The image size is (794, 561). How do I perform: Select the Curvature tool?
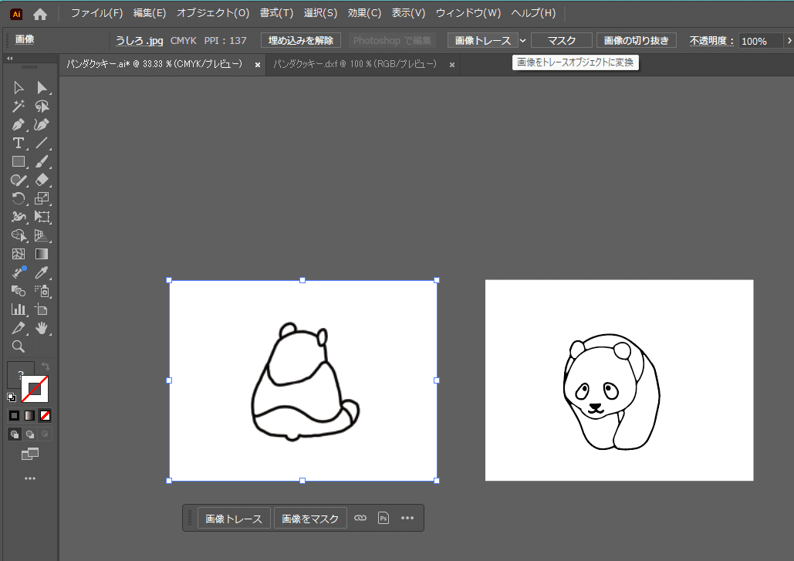42,124
